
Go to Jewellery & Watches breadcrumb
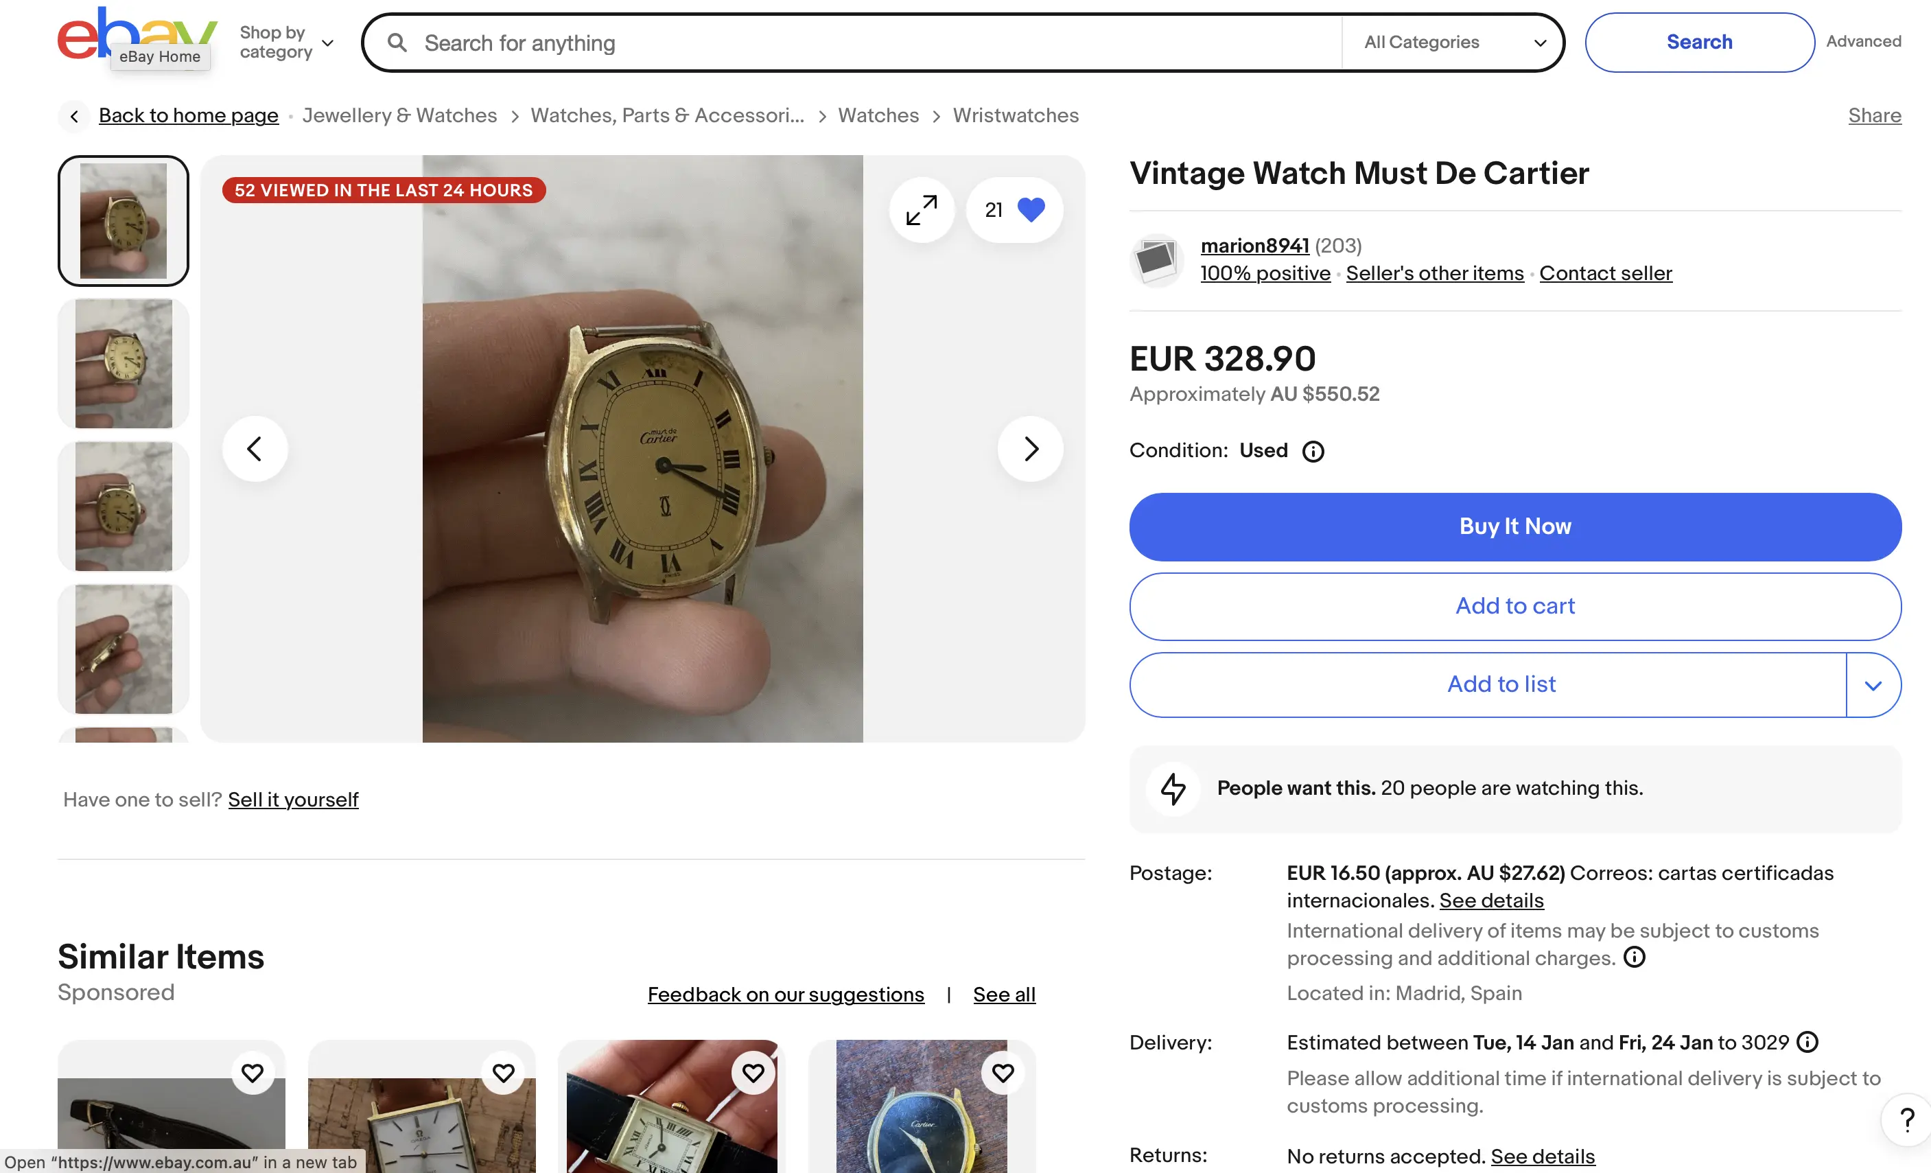tap(399, 116)
